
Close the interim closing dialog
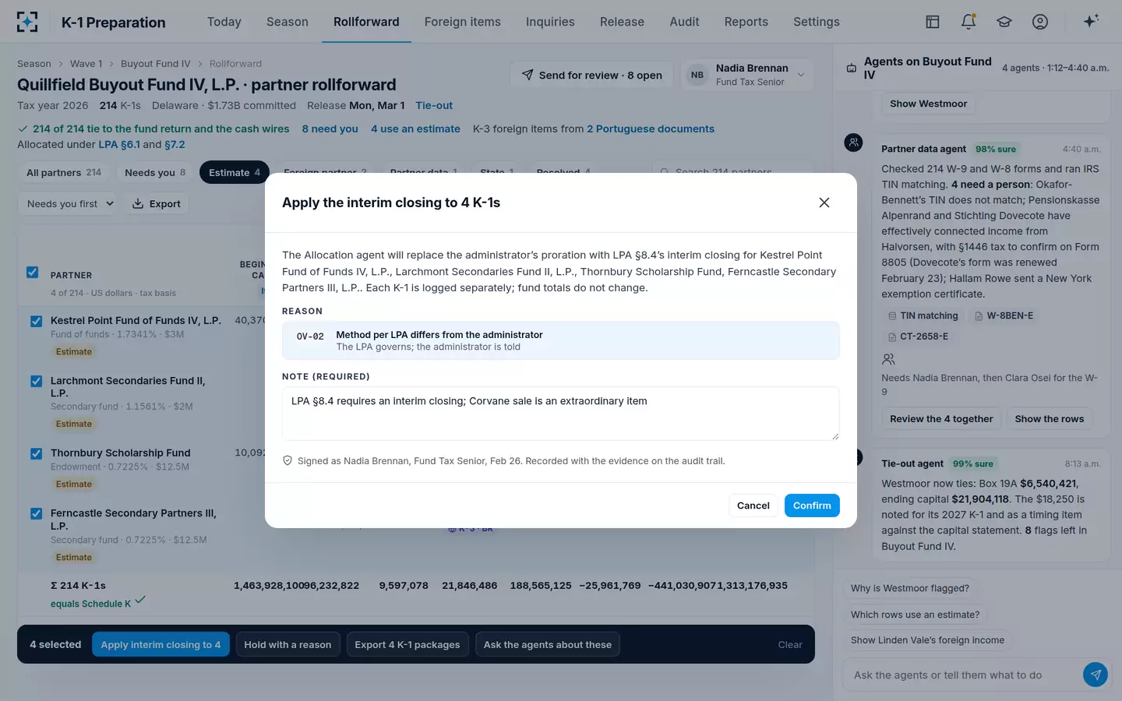(824, 203)
